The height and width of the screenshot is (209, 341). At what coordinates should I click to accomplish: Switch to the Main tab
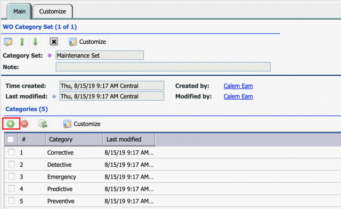click(x=19, y=11)
